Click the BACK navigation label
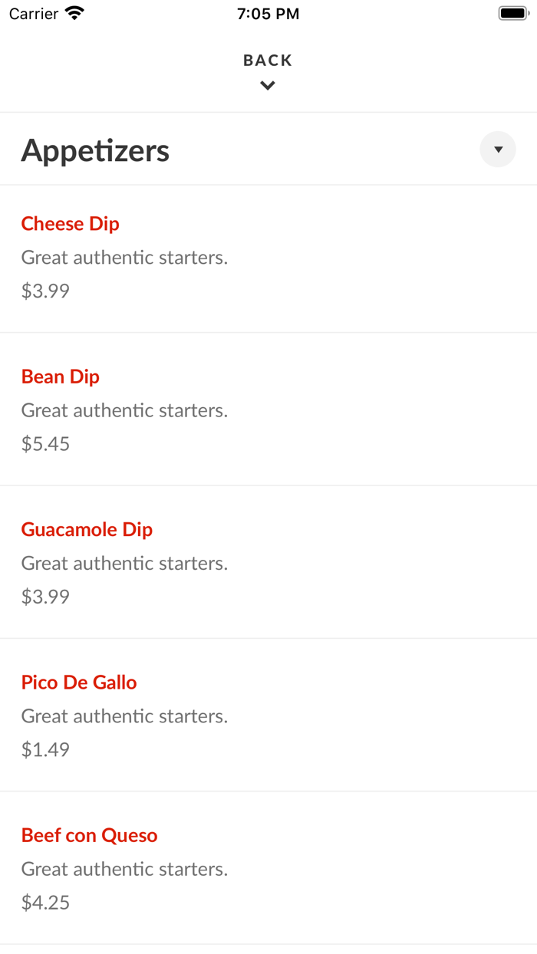This screenshot has width=537, height=954. click(267, 60)
